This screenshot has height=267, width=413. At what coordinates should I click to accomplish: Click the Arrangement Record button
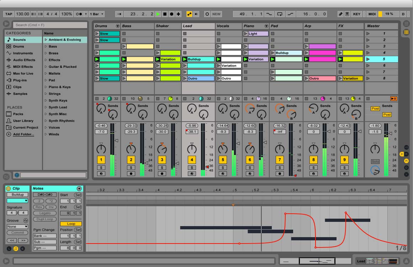[171, 14]
